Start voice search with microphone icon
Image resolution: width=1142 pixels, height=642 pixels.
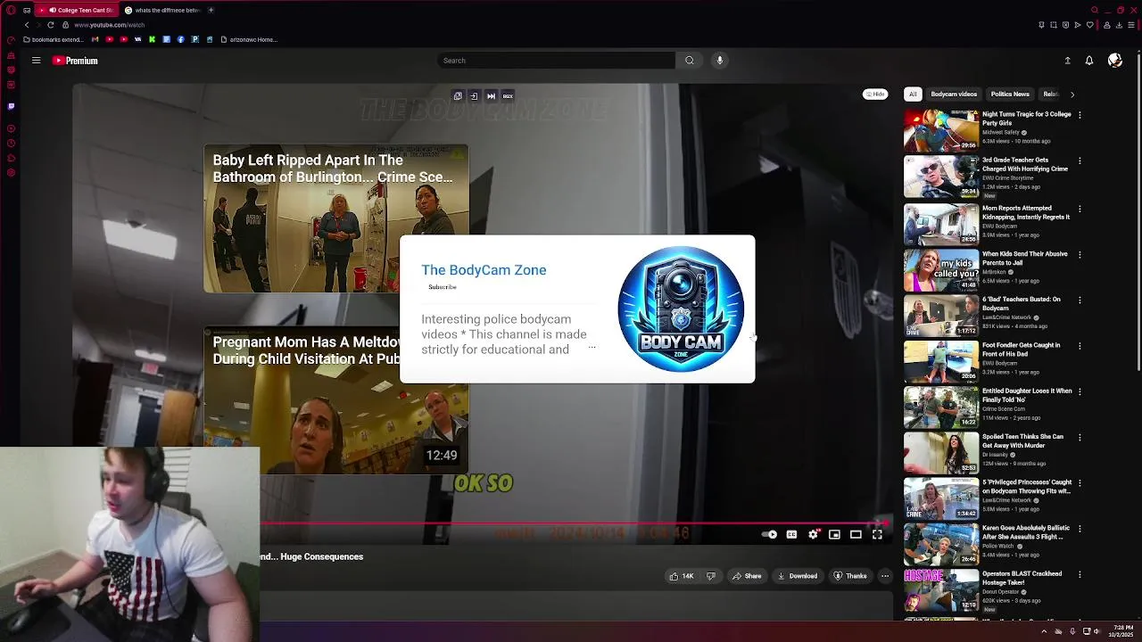click(720, 61)
